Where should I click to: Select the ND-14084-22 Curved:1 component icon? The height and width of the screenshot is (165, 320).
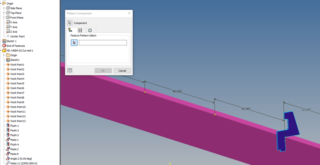[4, 50]
